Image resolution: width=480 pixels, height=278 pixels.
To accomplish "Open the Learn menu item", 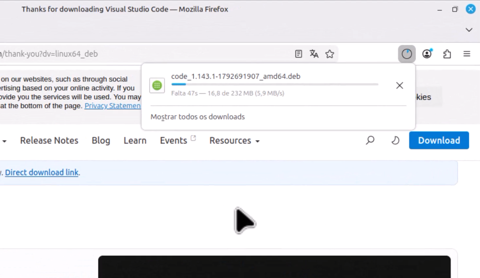I will (x=135, y=141).
